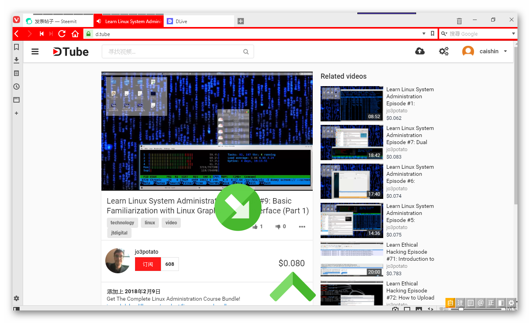This screenshot has width=530, height=323.
Task: Toggle the 注 input-method button
Action: click(x=460, y=303)
